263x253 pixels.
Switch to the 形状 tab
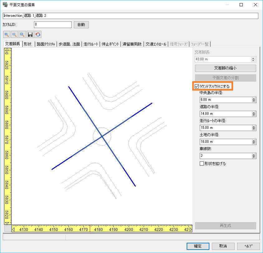click(x=28, y=44)
